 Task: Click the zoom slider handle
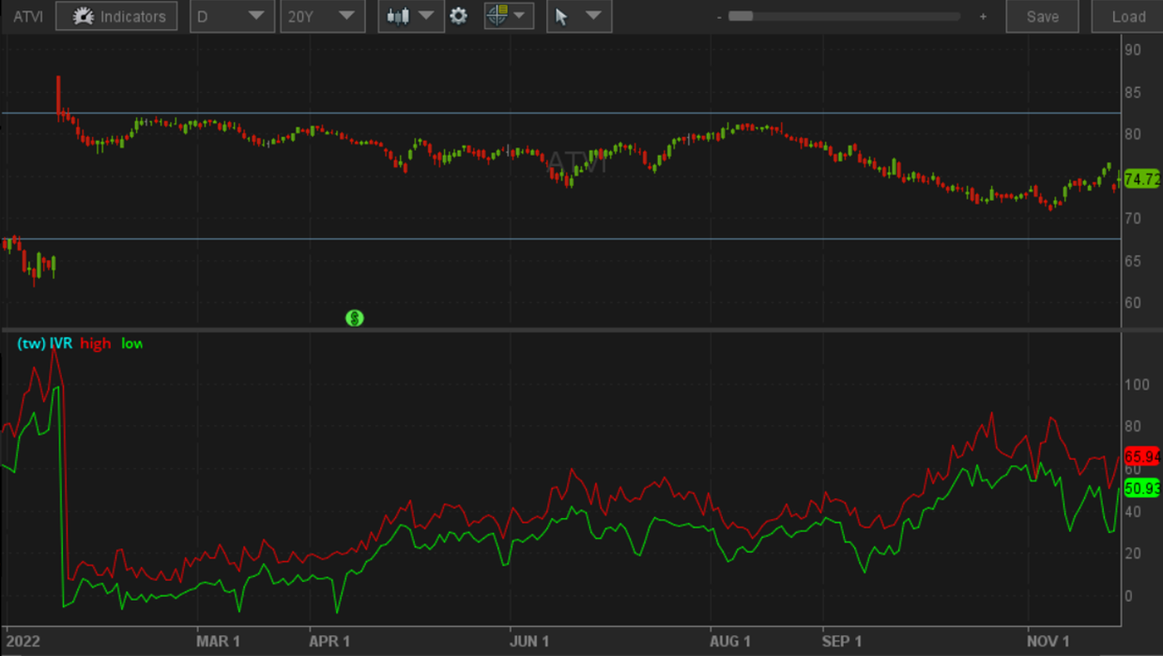click(x=741, y=16)
